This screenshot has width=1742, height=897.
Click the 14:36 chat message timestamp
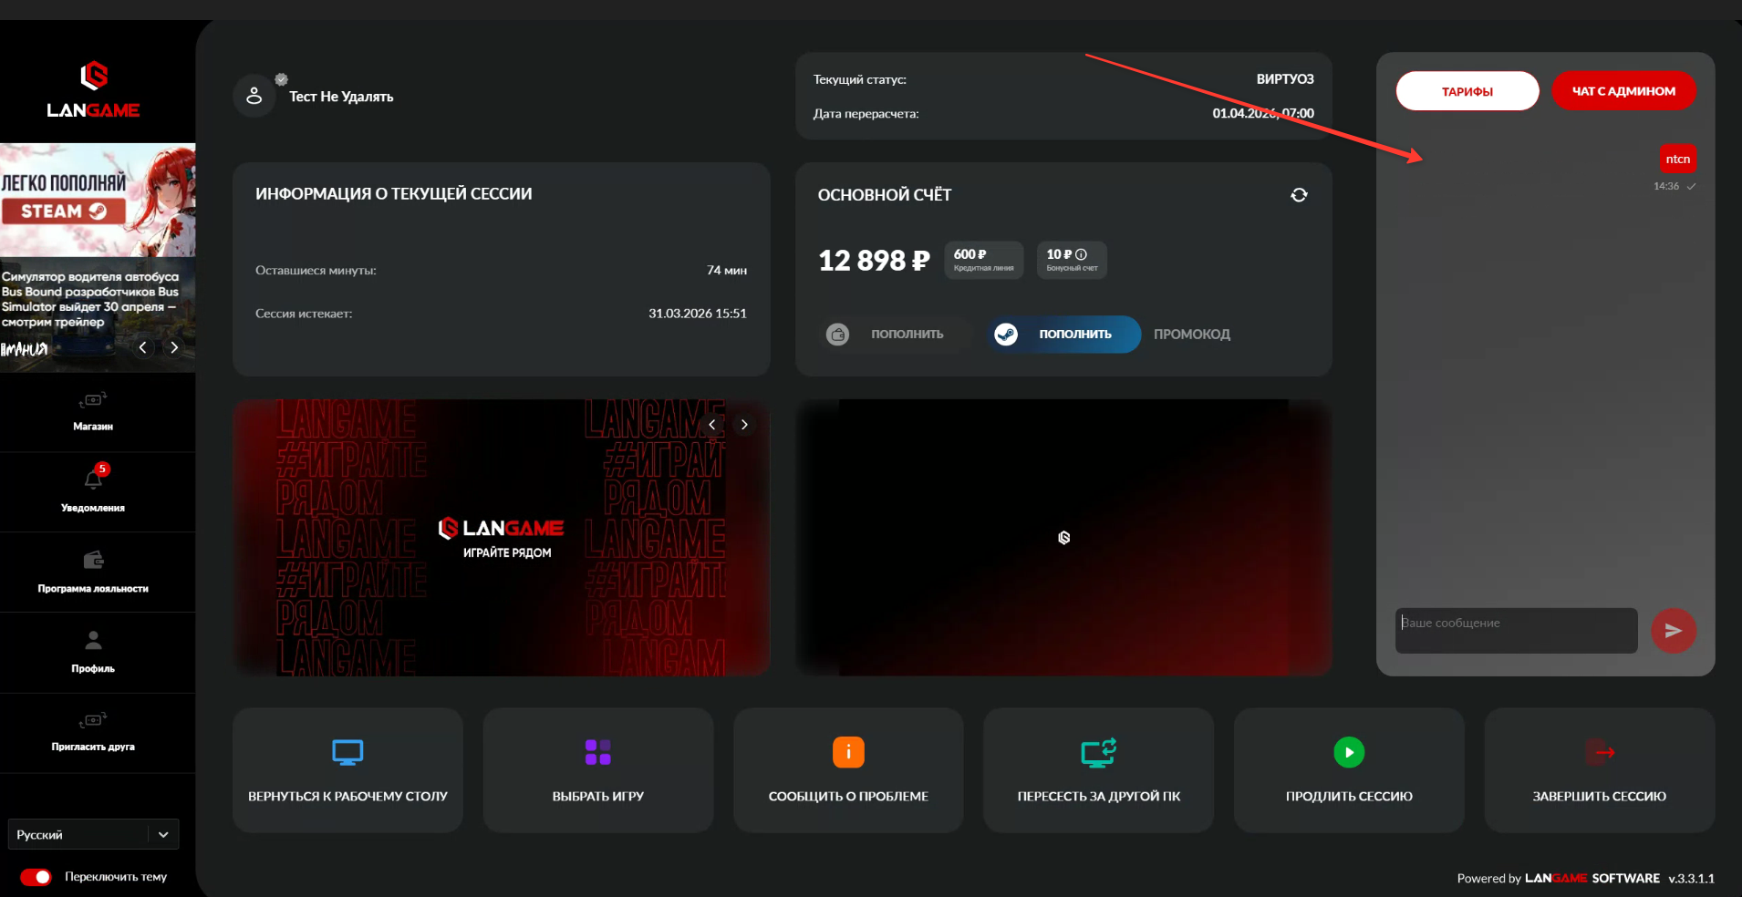click(1666, 186)
